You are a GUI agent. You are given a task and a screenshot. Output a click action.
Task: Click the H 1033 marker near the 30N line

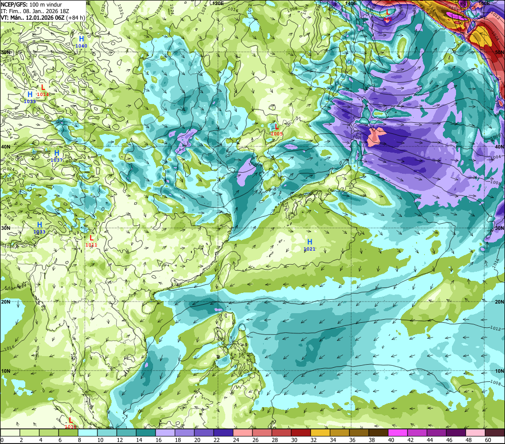pyautogui.click(x=39, y=227)
